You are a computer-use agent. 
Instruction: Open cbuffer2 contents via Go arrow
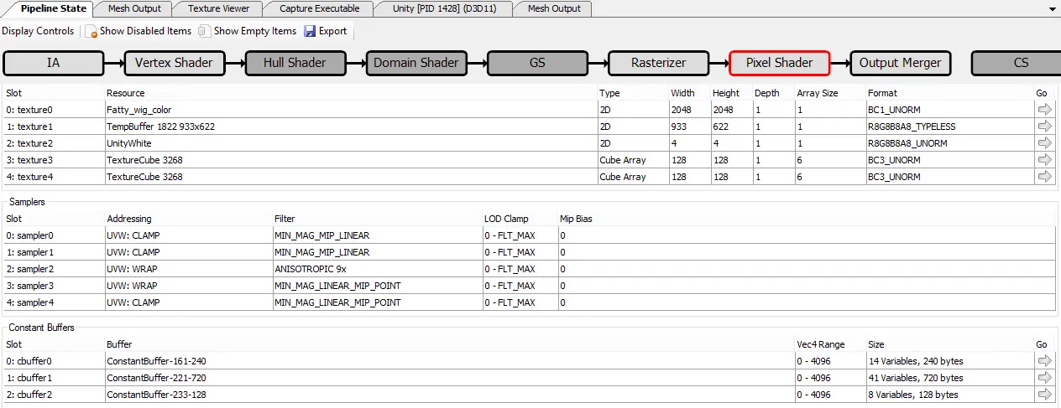coord(1044,395)
